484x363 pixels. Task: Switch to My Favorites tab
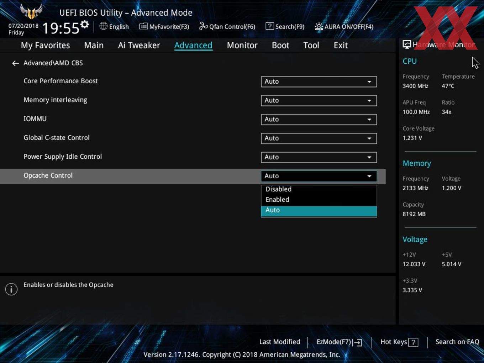click(45, 45)
